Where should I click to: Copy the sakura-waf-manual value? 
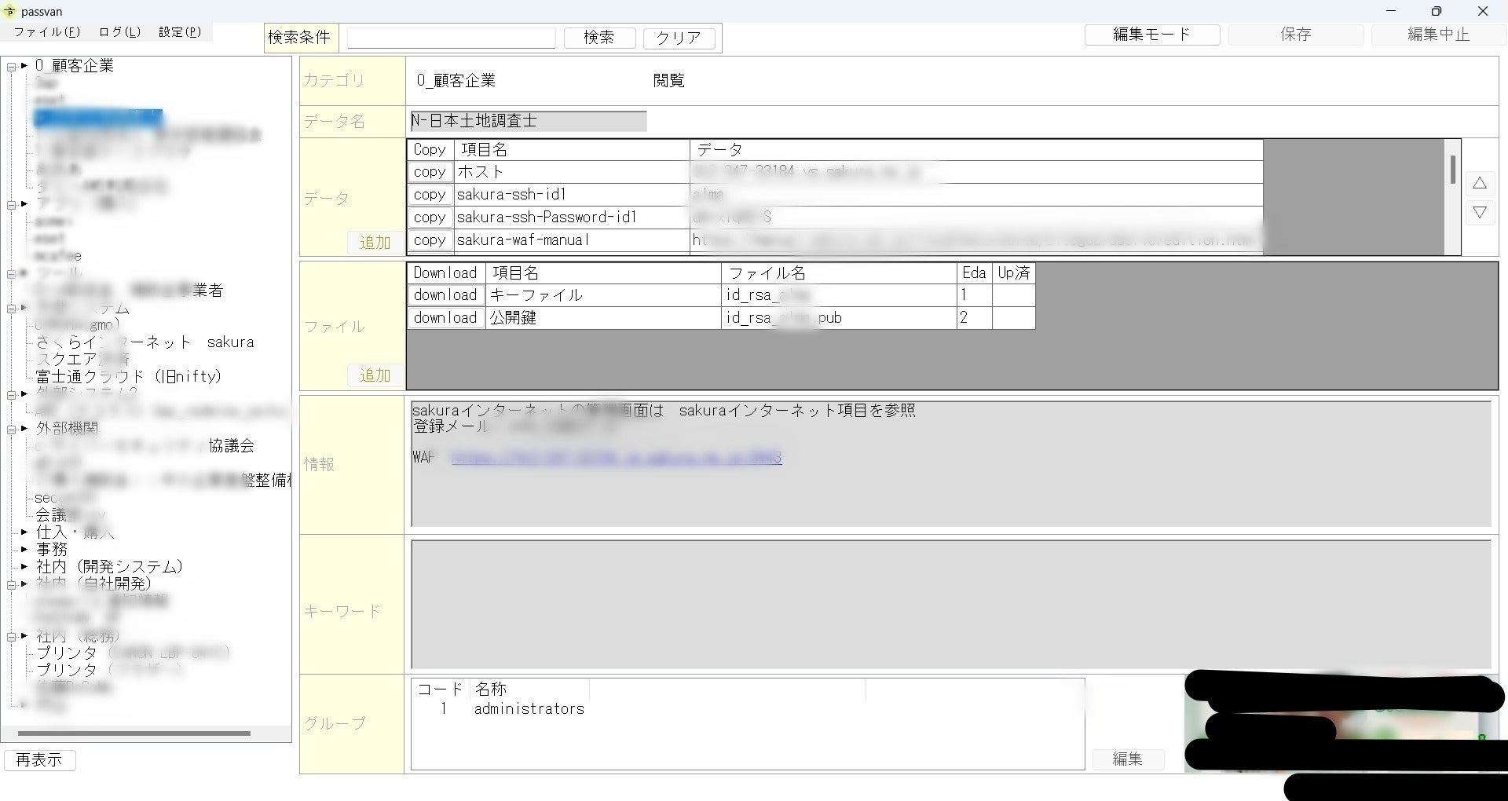[x=430, y=240]
